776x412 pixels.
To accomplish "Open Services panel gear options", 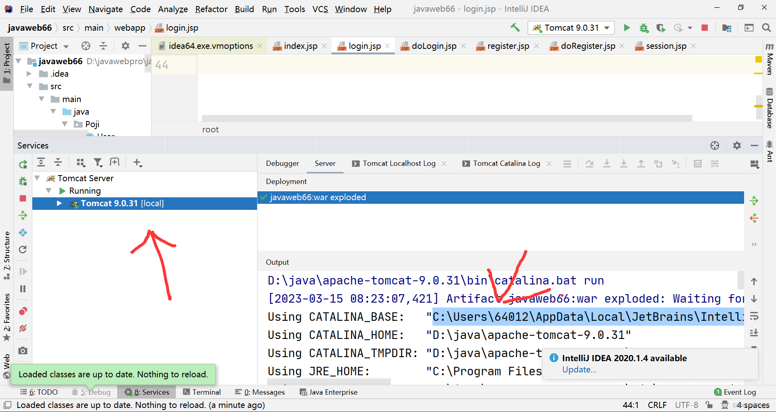I will tap(737, 145).
